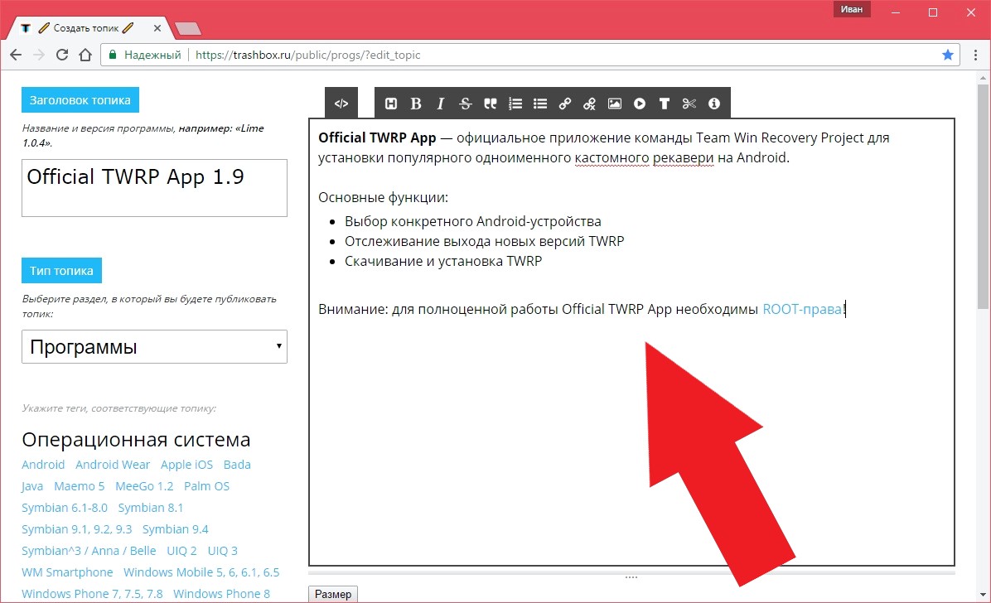Click the editor resize handle dots
Screen dimensions: 991x603
point(631,577)
